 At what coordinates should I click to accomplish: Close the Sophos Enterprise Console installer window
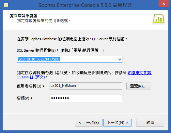[163, 4]
